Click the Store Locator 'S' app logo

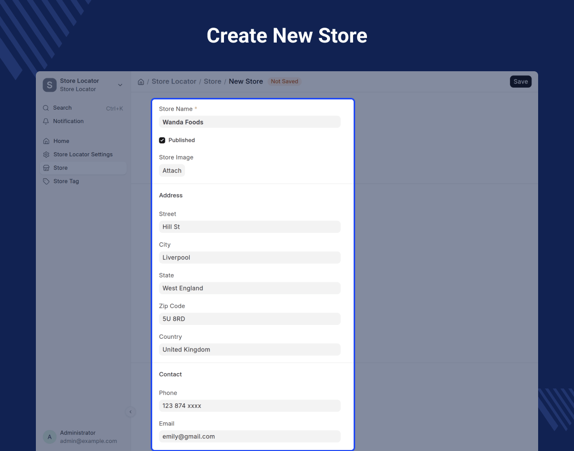pyautogui.click(x=50, y=85)
